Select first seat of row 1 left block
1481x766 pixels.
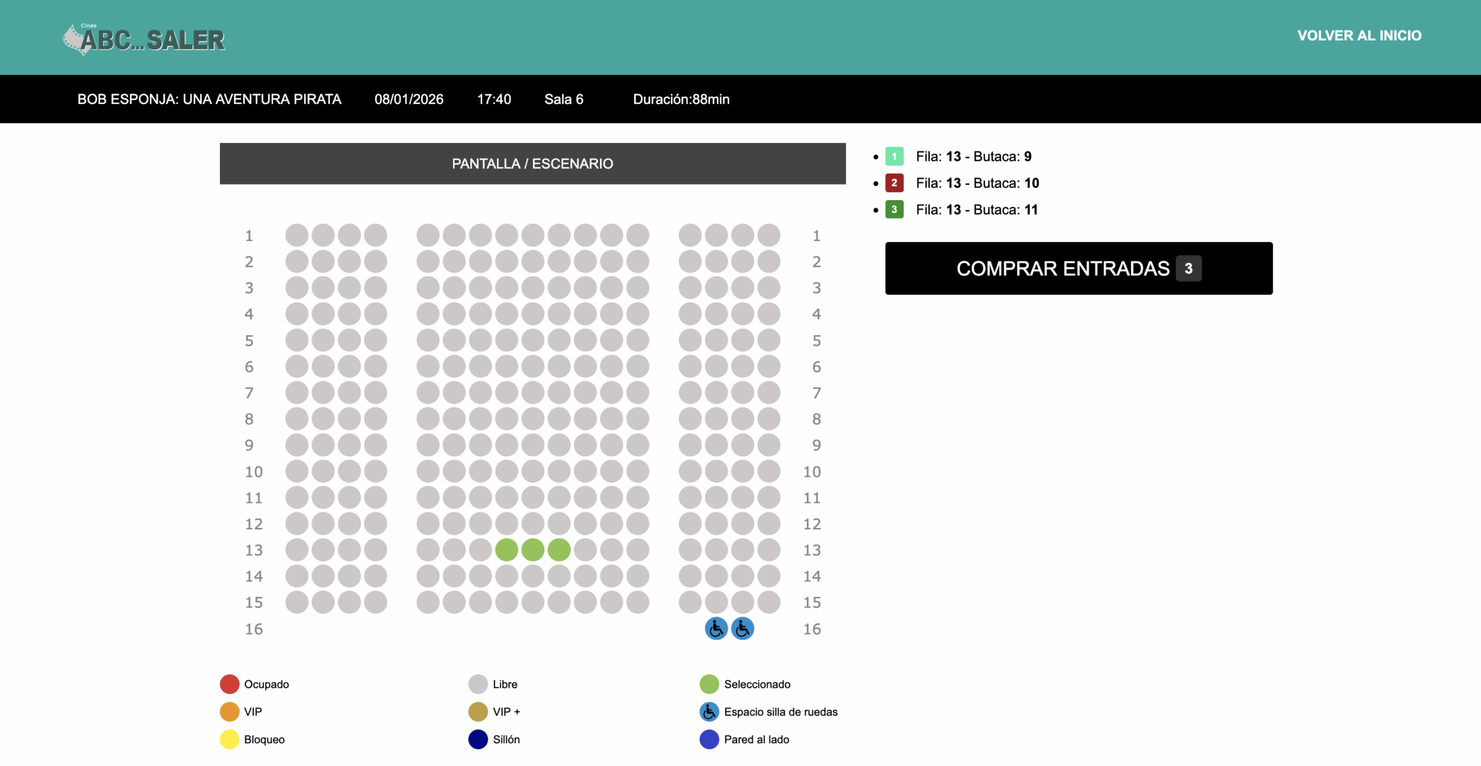click(297, 235)
